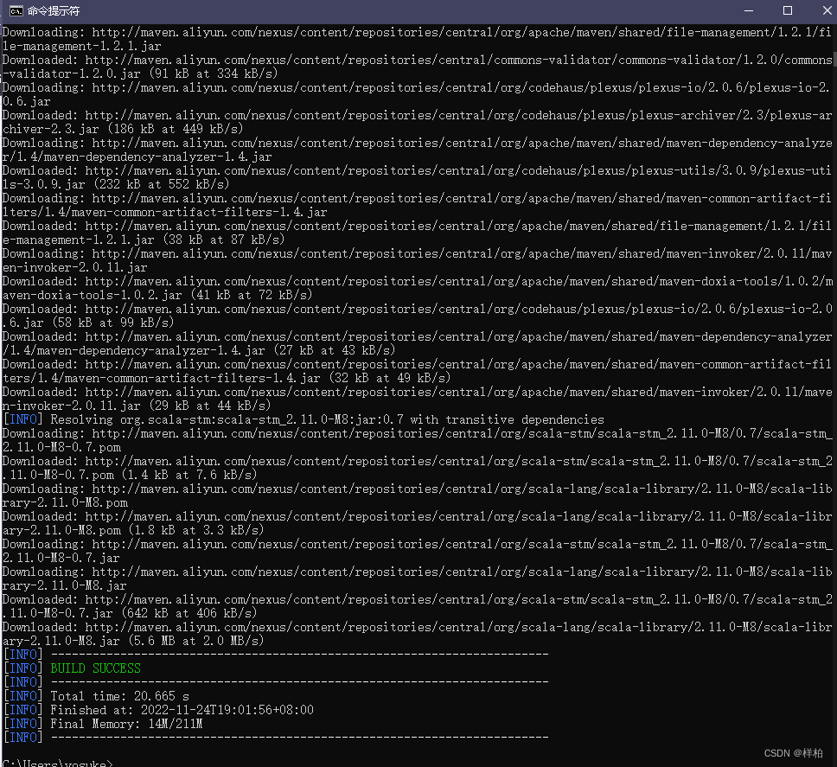The image size is (837, 767).
Task: Click the '(38 kB at 87 kB/s)' text
Action: (x=224, y=240)
